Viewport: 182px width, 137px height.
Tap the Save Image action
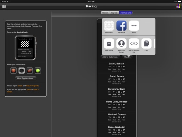click(x=109, y=43)
